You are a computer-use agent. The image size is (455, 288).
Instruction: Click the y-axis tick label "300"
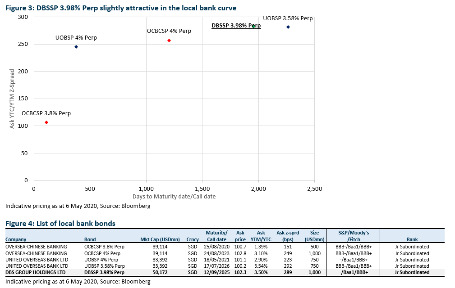(23, 17)
